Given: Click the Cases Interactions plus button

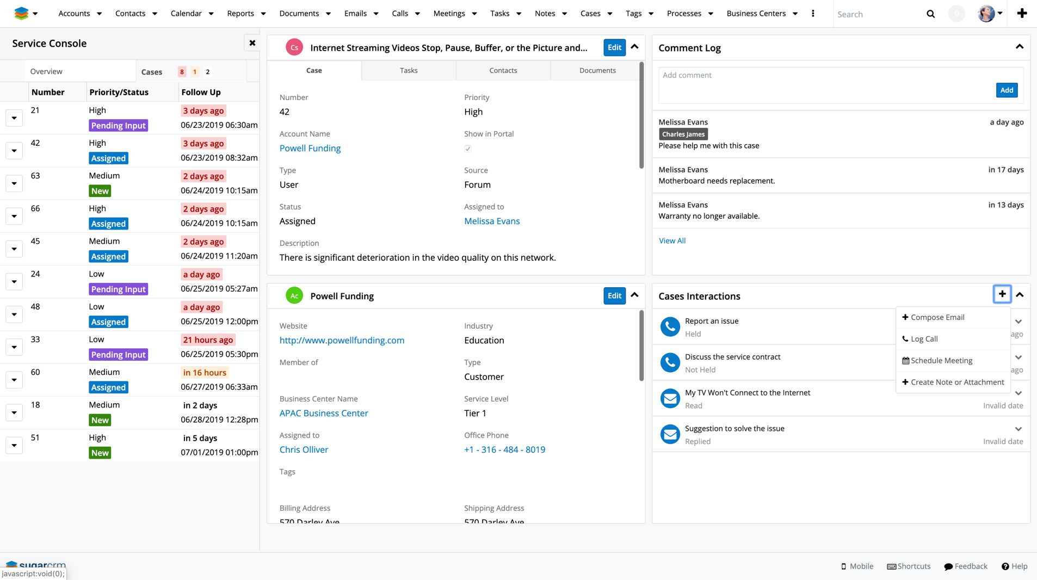Looking at the screenshot, I should click(1002, 294).
